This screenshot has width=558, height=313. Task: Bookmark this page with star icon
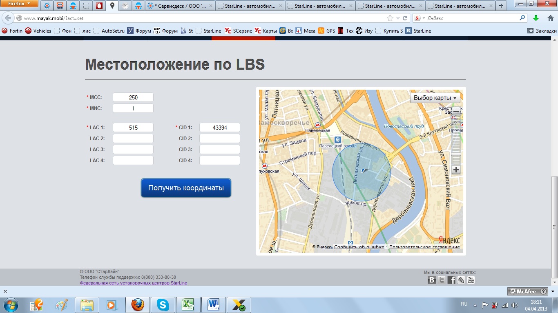coord(390,18)
